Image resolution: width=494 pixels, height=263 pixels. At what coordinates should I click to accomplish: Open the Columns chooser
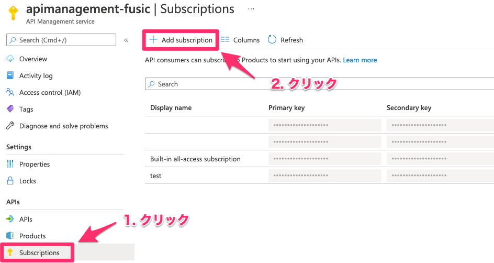tap(240, 40)
